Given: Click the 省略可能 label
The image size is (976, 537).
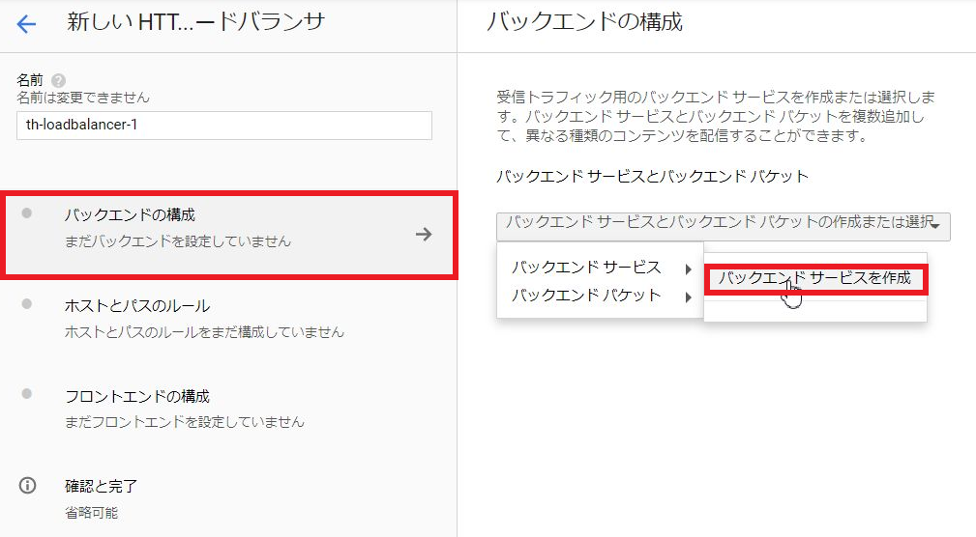Looking at the screenshot, I should [92, 513].
